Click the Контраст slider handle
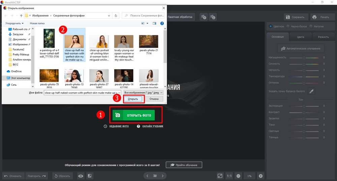337x181 pixels. click(304, 113)
